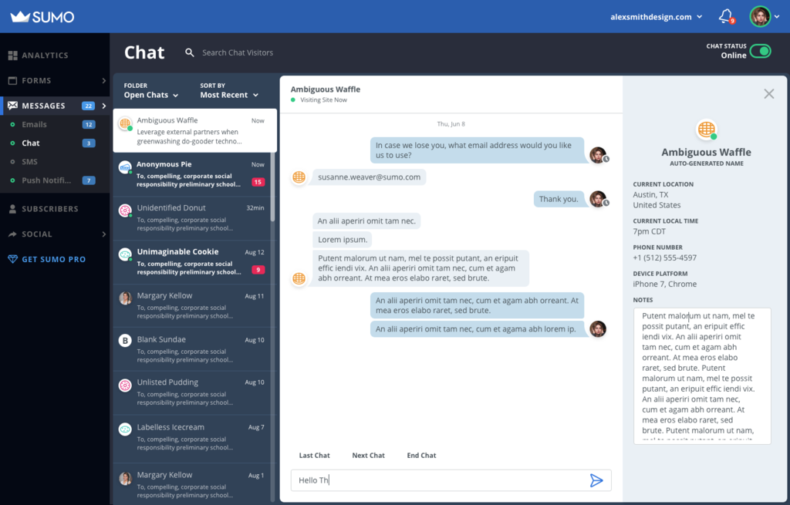790x505 pixels.
Task: Expand the Forms sidebar section
Action: [103, 81]
